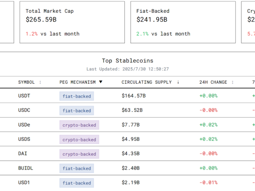
Task: Select USDS symbol in table
Action: pyautogui.click(x=24, y=139)
